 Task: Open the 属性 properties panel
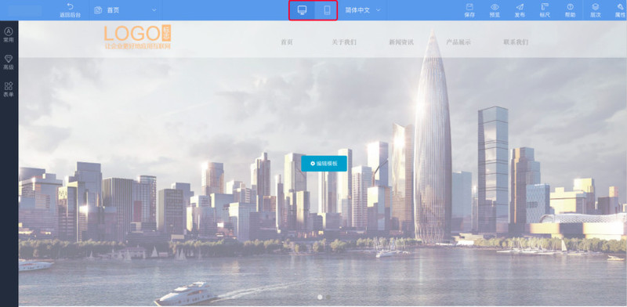620,7
